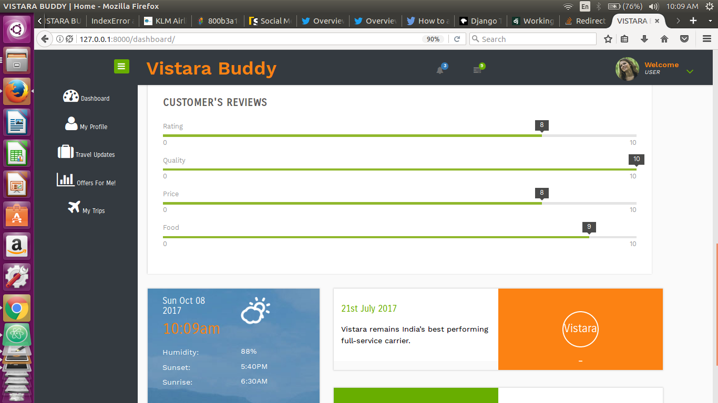718x403 pixels.
Task: Open My Profile in the sidebar
Action: 86,124
